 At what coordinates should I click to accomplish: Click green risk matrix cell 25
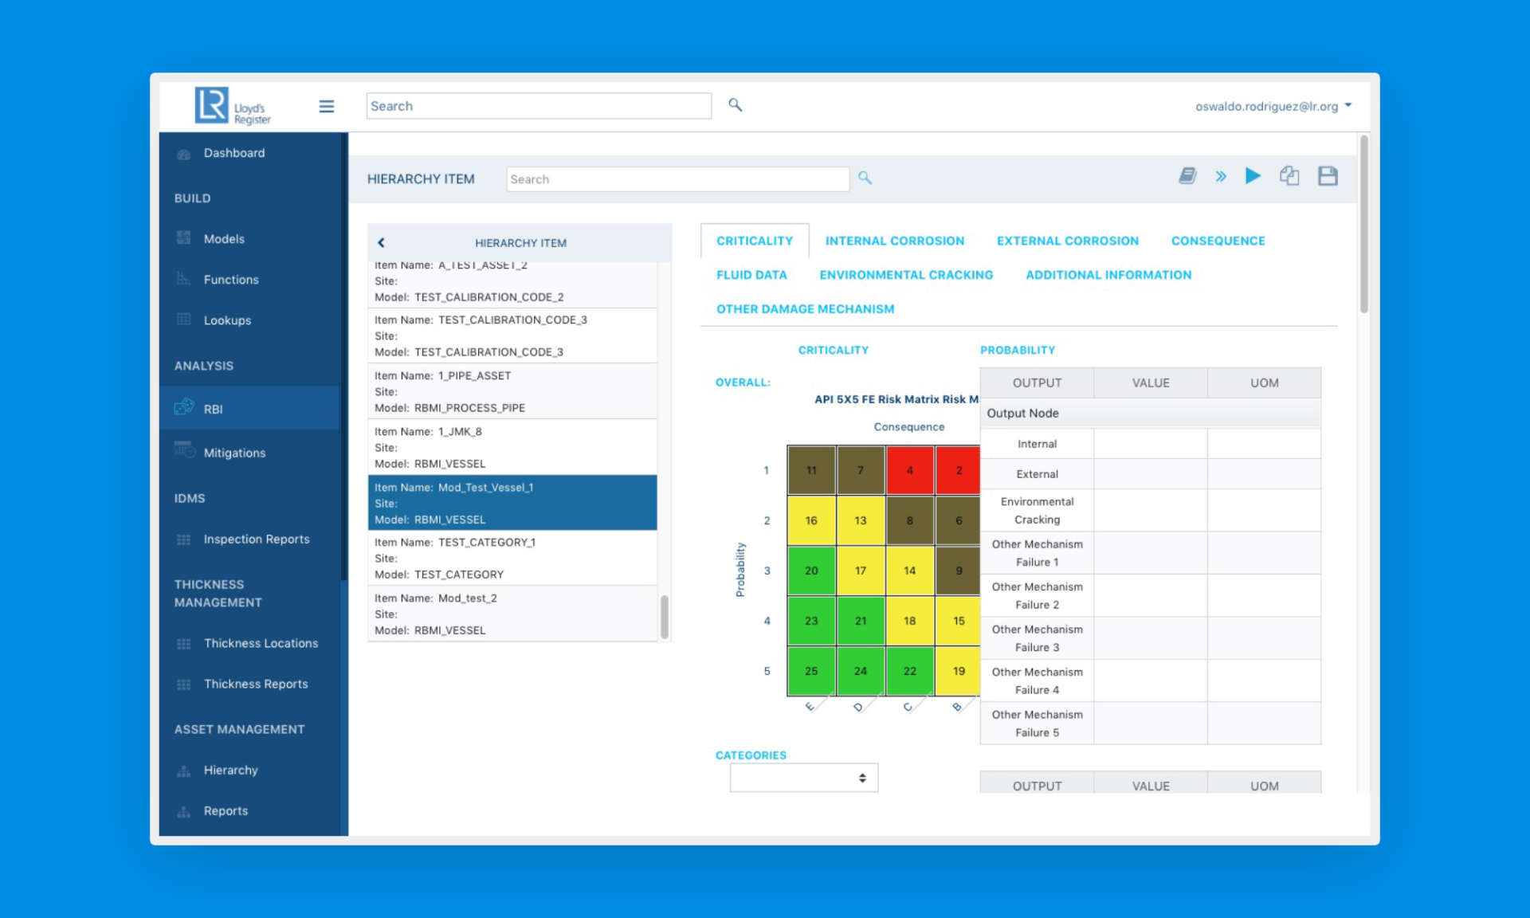pos(811,671)
